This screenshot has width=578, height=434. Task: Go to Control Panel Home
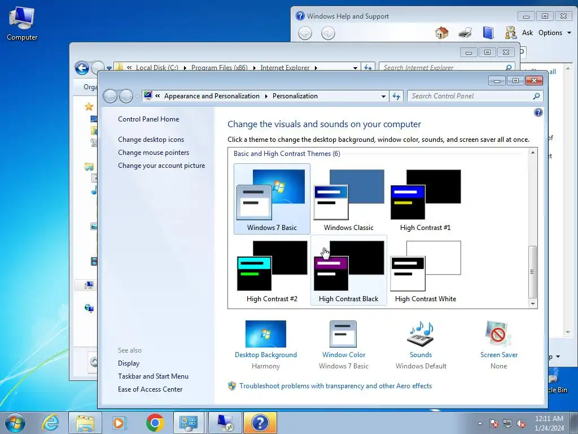point(148,119)
